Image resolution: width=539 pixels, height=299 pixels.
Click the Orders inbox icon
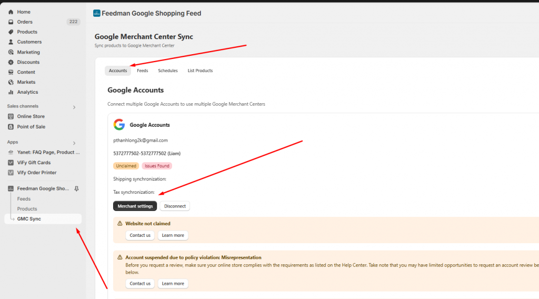pyautogui.click(x=11, y=22)
